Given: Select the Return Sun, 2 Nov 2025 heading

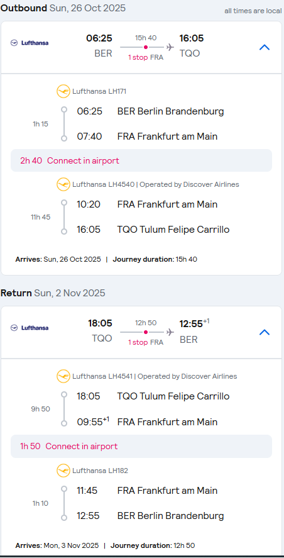Looking at the screenshot, I should click(53, 293).
